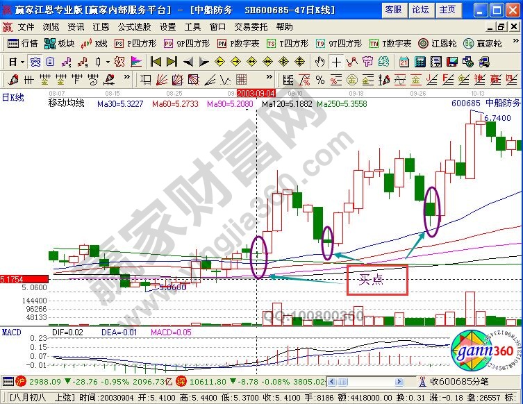Viewport: 523px width, 404px height.
Task: Select the P四方形 chart tool
Action: [x=135, y=43]
